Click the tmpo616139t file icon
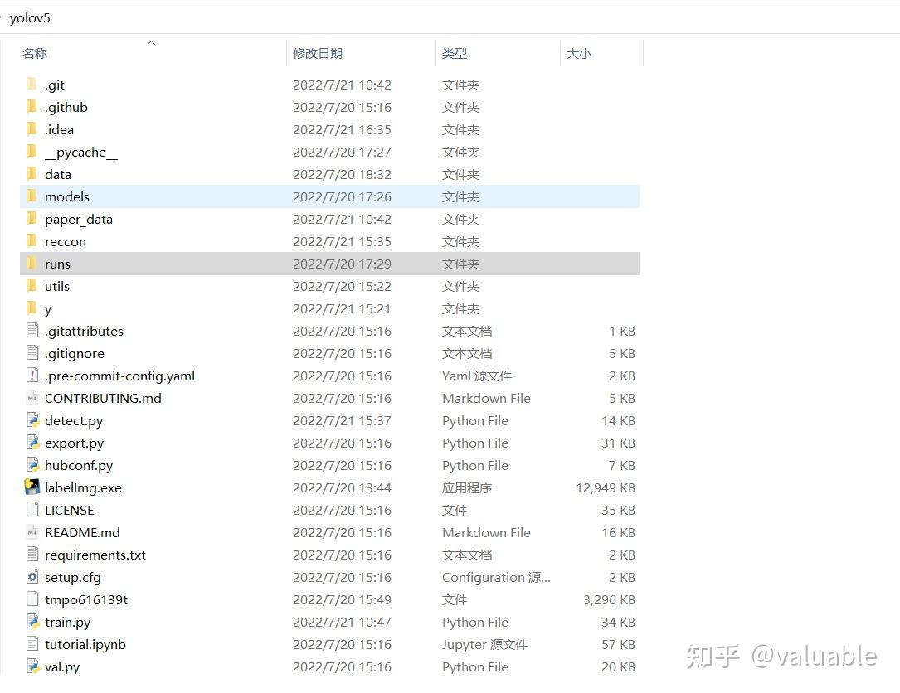Viewport: 900px width, 693px height. click(x=32, y=599)
